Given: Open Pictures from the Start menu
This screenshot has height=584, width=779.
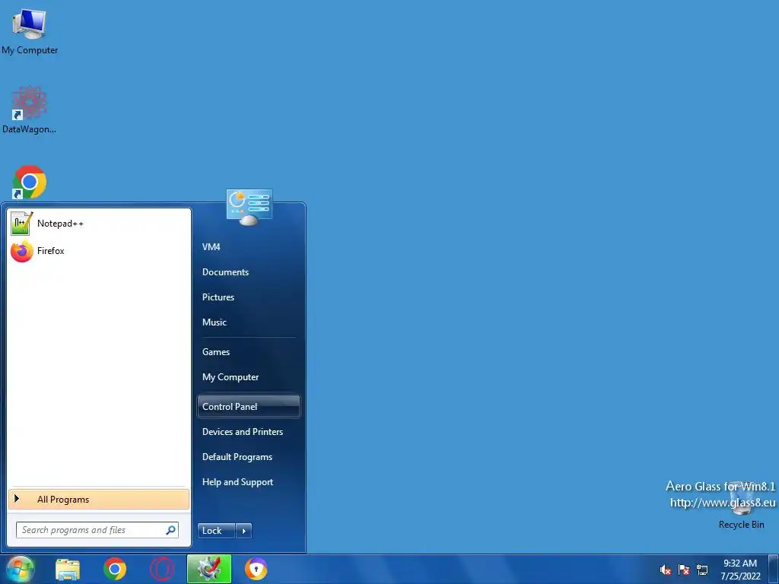Looking at the screenshot, I should pyautogui.click(x=249, y=297).
